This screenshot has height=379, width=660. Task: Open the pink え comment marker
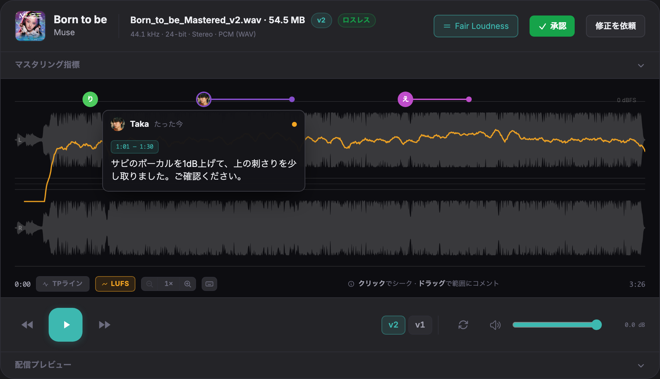405,99
